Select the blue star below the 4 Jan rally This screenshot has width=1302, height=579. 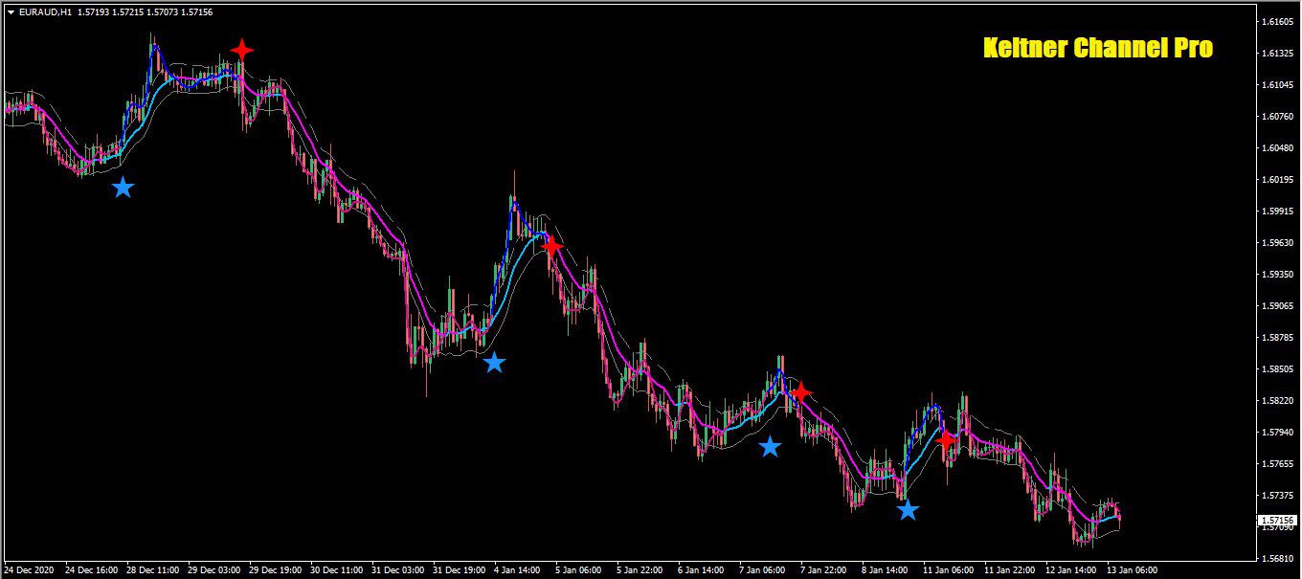tap(494, 363)
